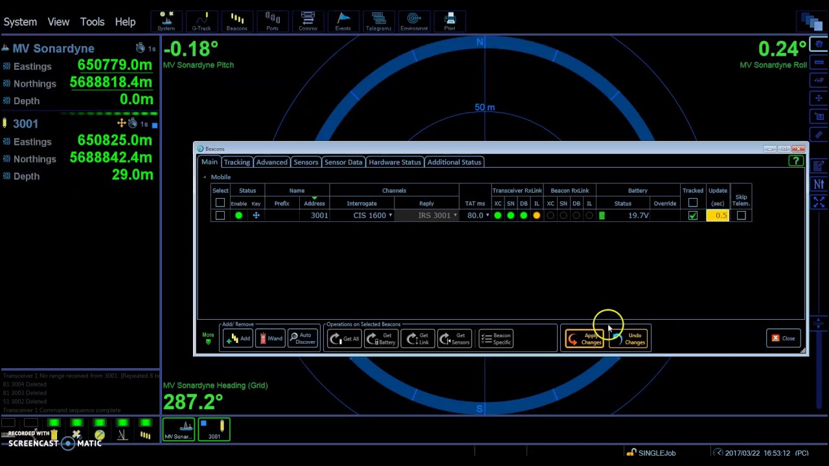
Task: Switch to the Sensors tab
Action: [x=306, y=162]
